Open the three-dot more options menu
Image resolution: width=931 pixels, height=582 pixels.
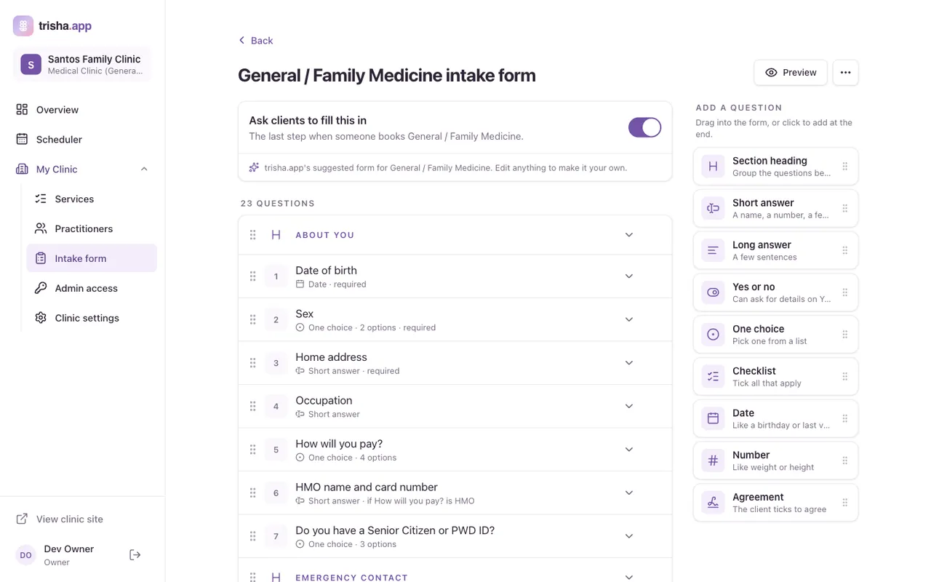click(845, 73)
